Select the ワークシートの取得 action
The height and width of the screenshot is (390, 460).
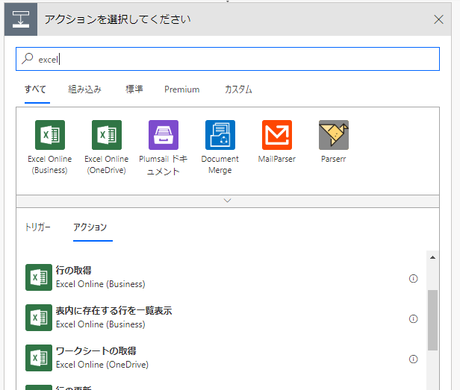222,358
